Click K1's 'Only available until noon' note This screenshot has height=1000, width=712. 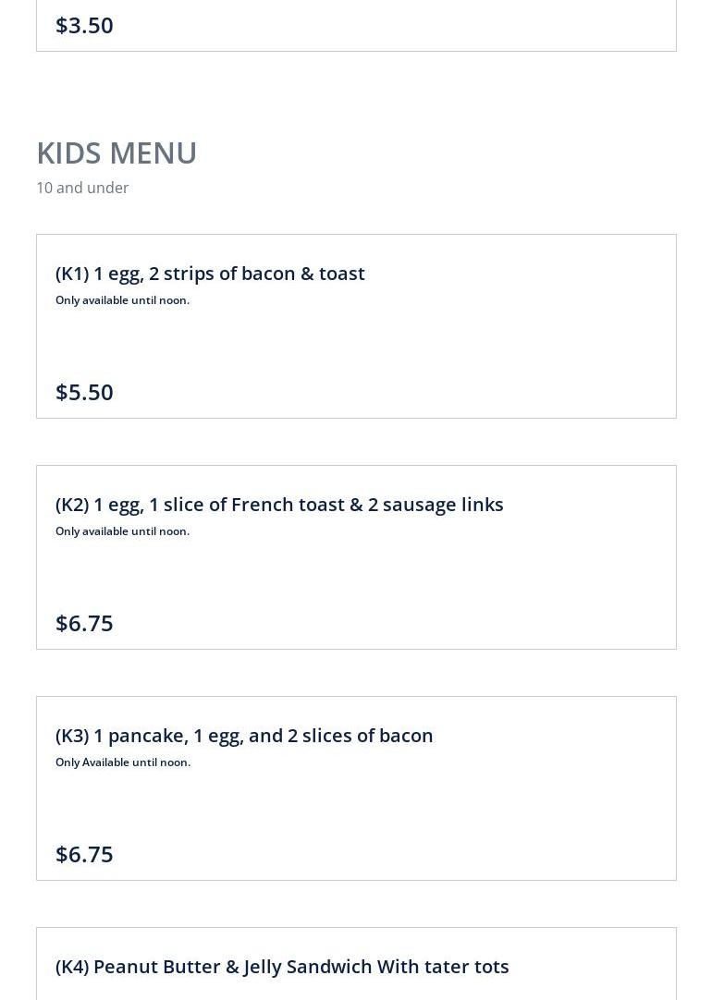[122, 300]
